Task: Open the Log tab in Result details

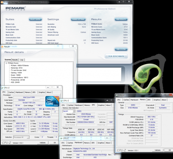Action: tap(22, 60)
